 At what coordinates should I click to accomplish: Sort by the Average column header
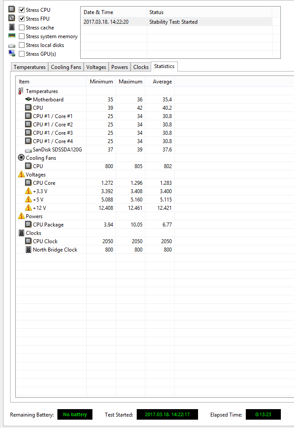click(160, 82)
